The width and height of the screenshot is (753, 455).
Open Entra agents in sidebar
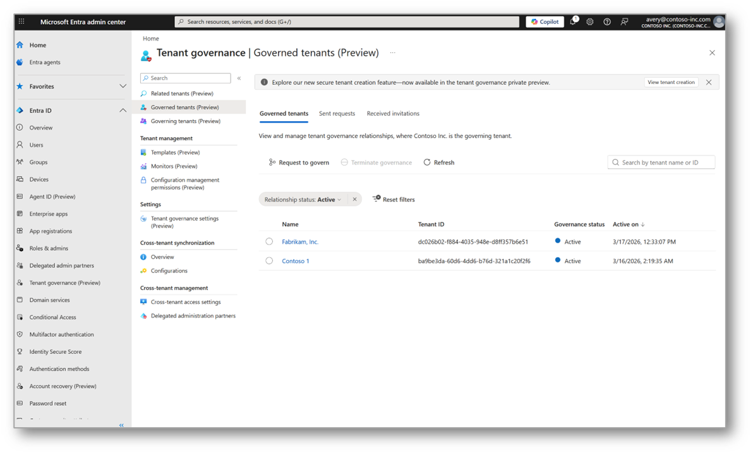click(45, 63)
